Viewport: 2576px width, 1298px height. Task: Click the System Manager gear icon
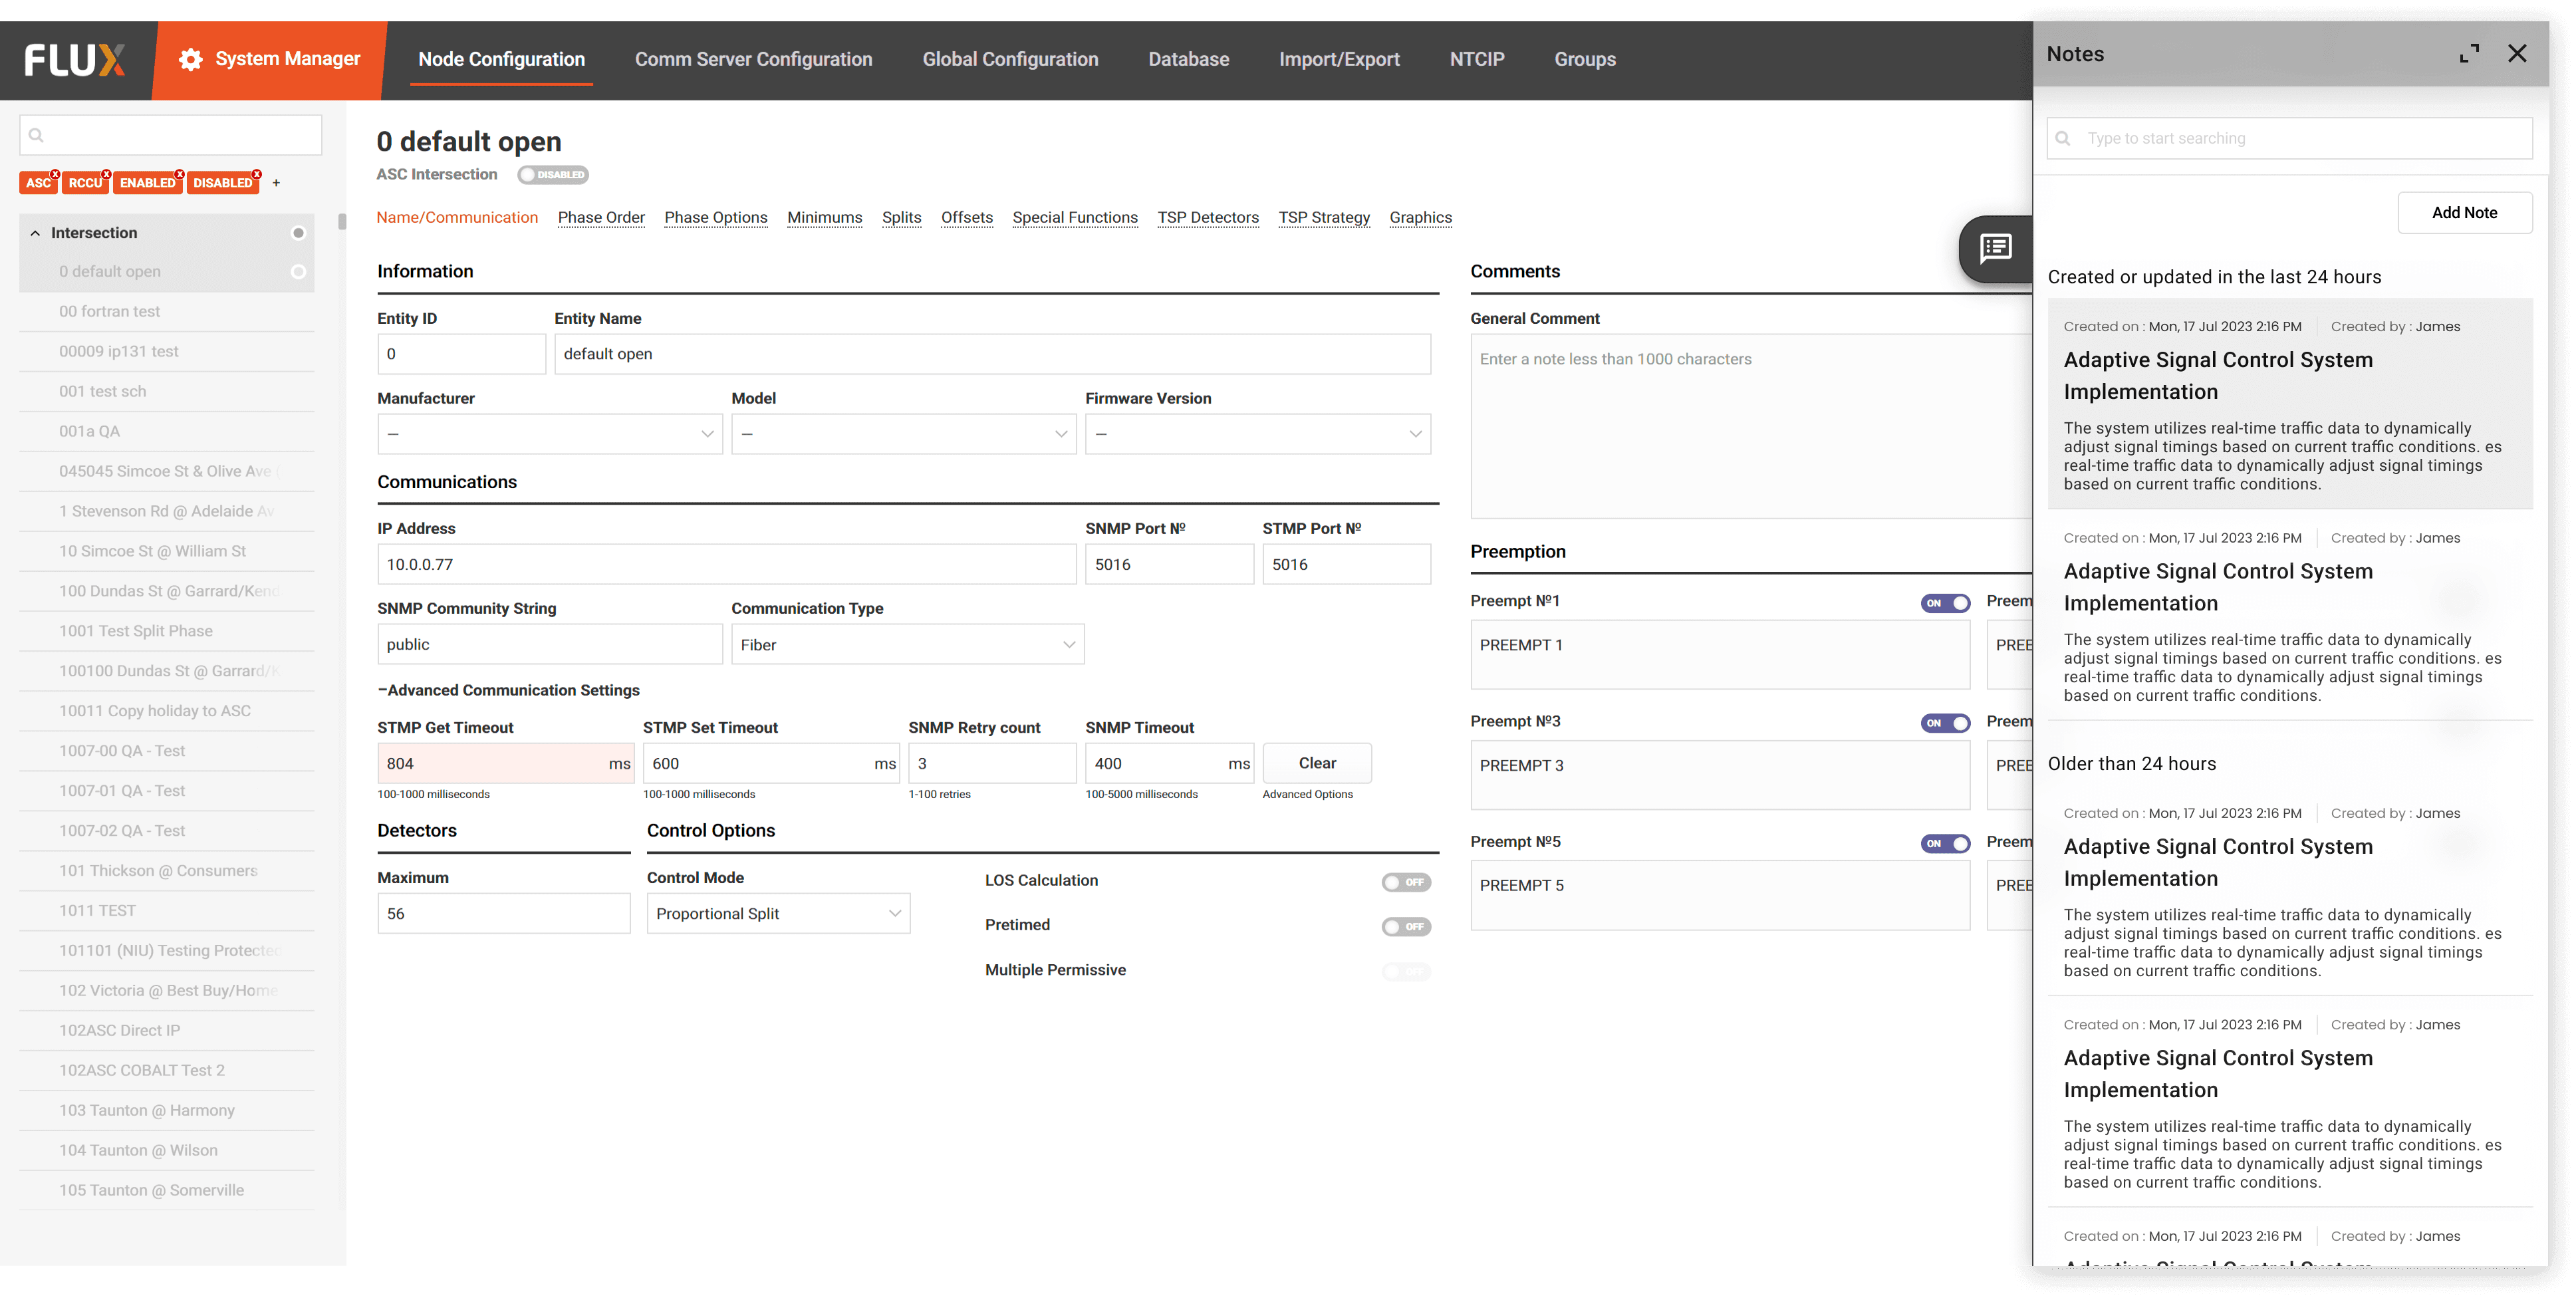(x=190, y=59)
